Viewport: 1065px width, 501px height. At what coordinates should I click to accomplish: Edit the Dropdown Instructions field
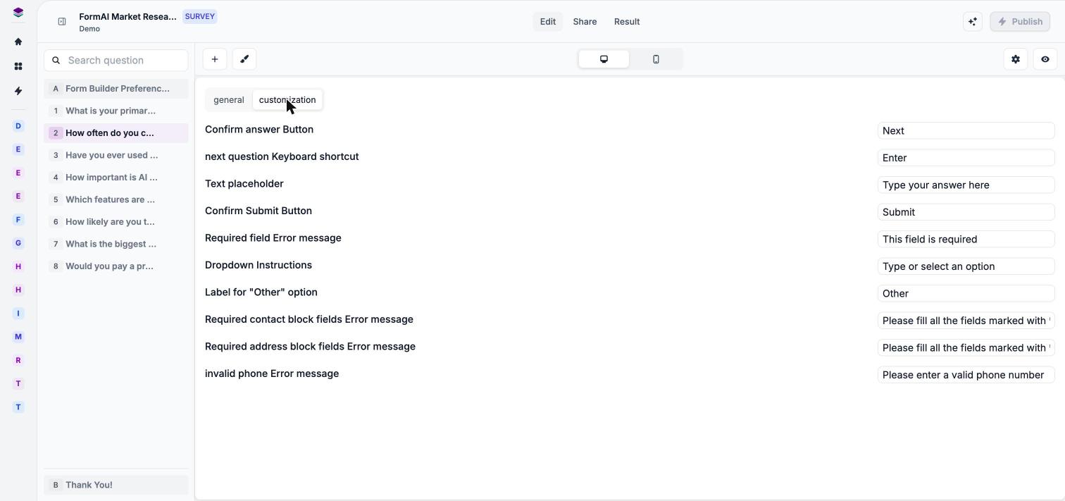[x=966, y=266]
